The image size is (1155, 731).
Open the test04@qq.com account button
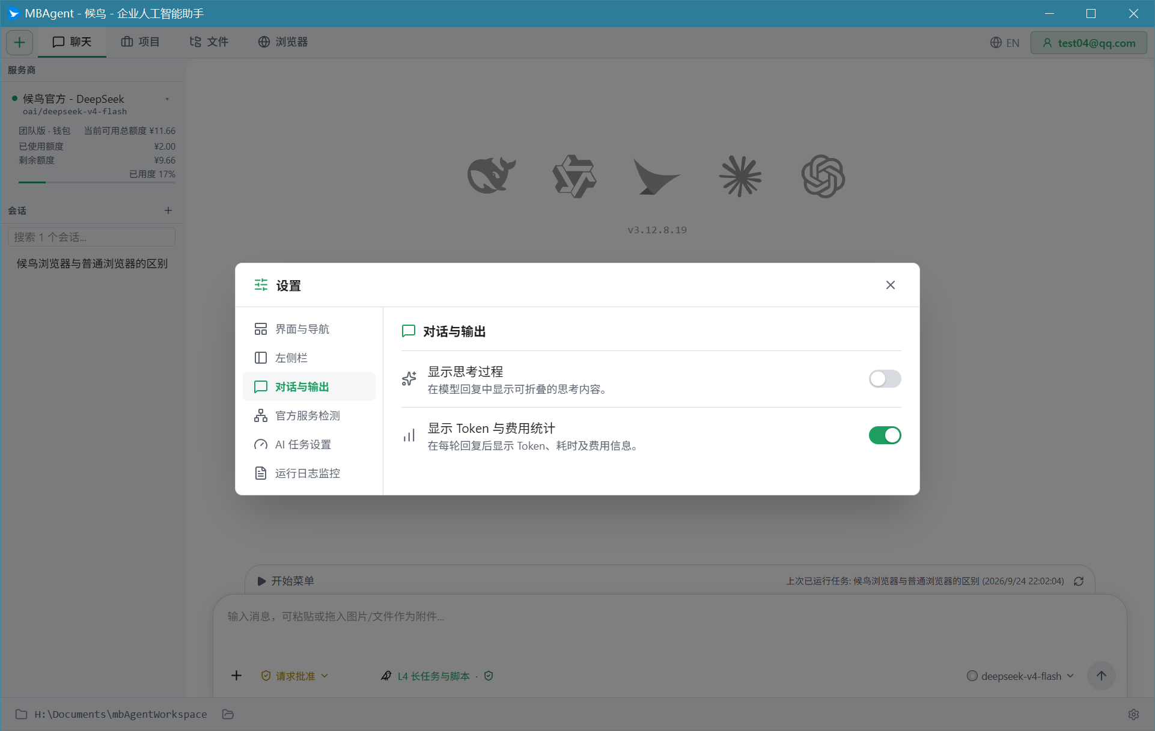pyautogui.click(x=1088, y=43)
